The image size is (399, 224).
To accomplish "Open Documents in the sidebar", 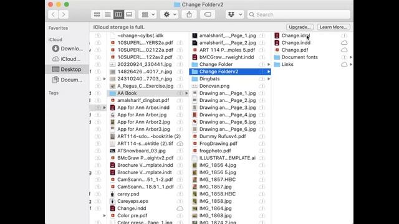I will (67, 80).
